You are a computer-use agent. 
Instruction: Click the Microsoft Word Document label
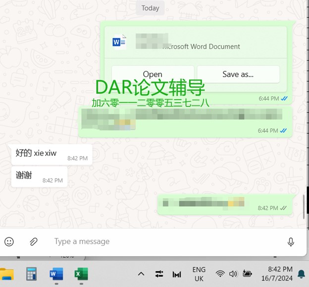click(201, 47)
